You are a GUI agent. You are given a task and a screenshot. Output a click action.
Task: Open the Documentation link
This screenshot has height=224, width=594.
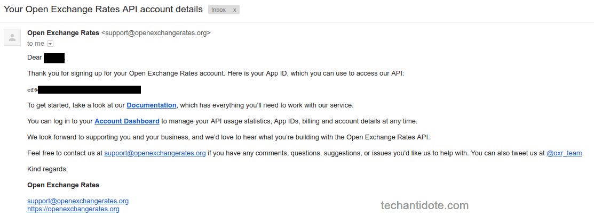pyautogui.click(x=152, y=105)
